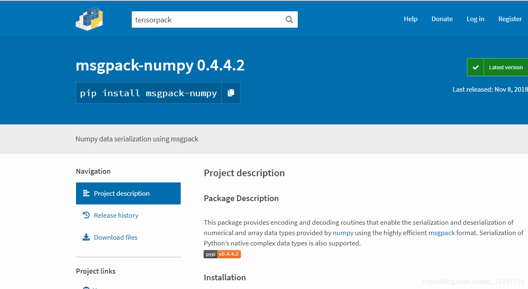
Task: Open the Help page
Action: pyautogui.click(x=410, y=19)
